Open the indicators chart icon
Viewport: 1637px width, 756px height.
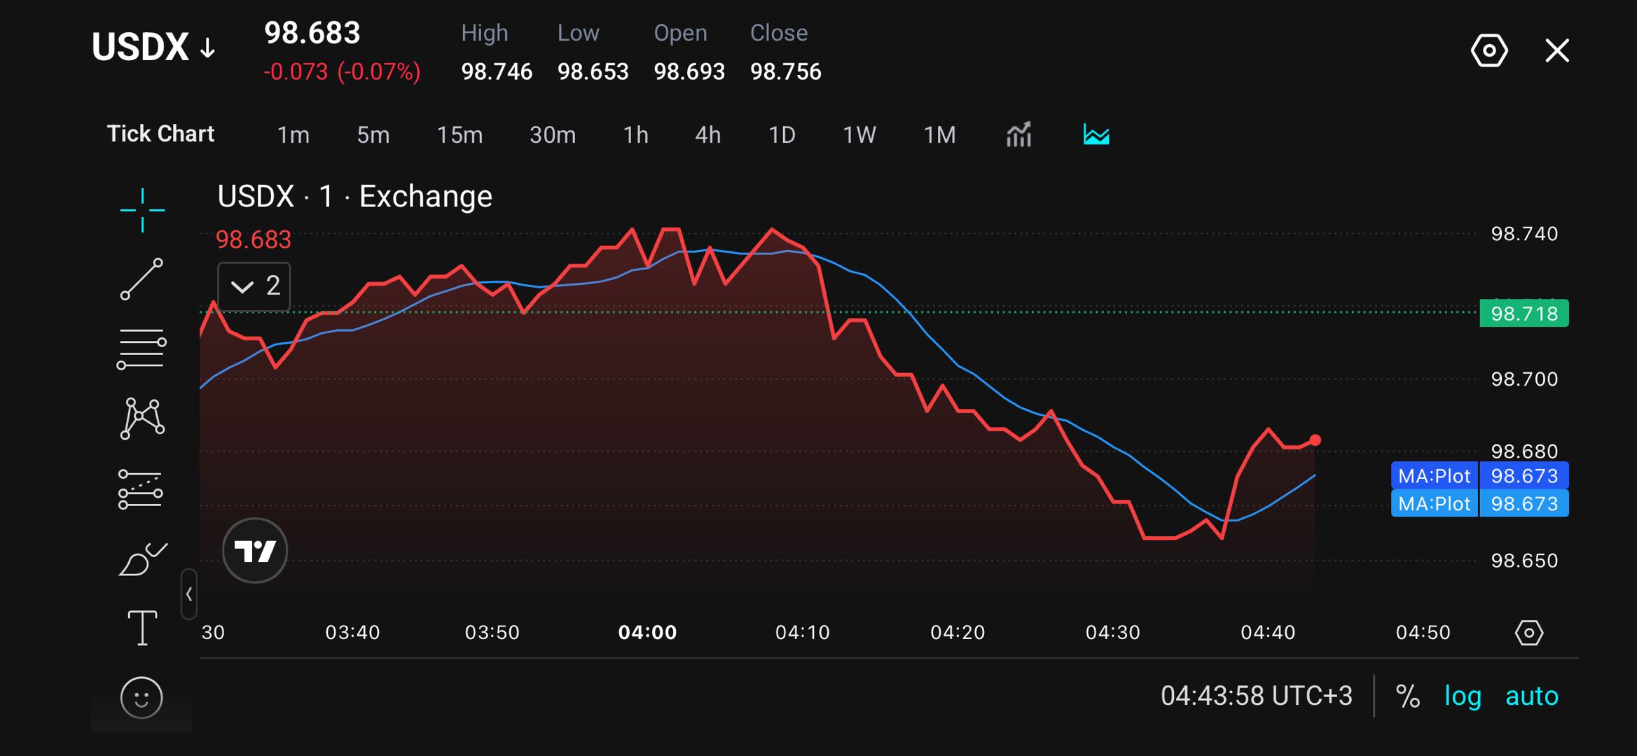pos(1018,134)
